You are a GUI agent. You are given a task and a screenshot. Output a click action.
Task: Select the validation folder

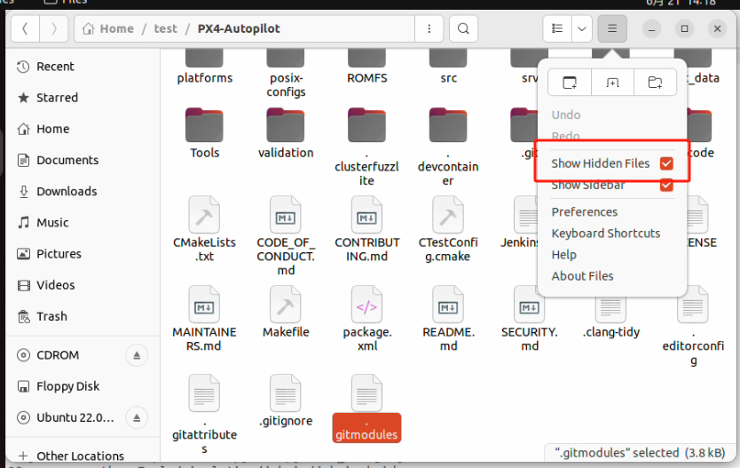tap(286, 133)
